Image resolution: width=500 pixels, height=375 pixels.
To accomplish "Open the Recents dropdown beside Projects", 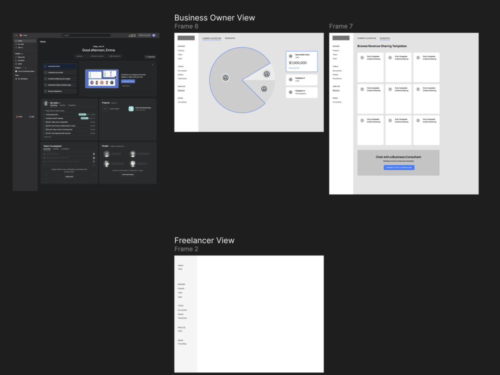I will coord(114,103).
